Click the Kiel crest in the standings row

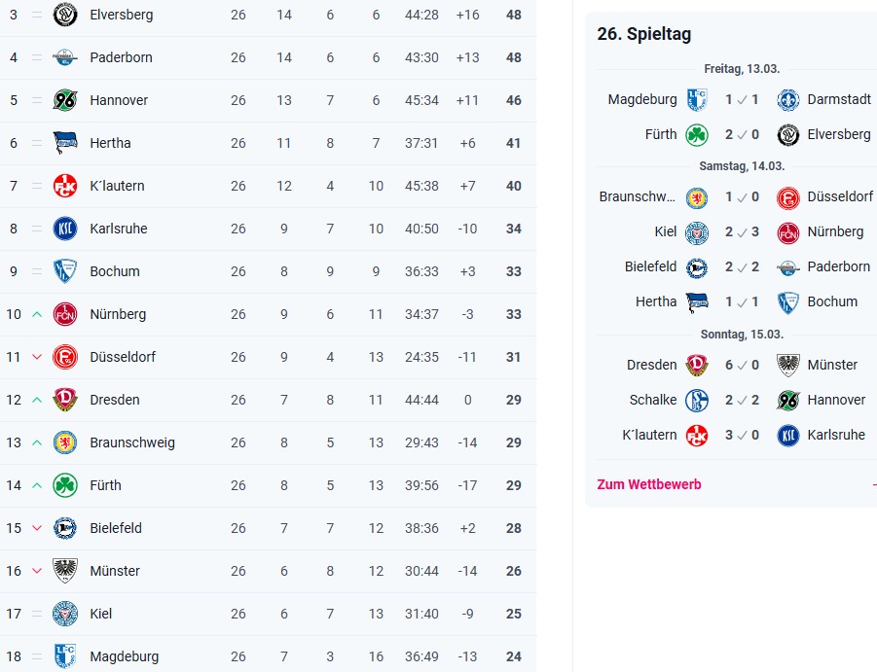pos(65,614)
